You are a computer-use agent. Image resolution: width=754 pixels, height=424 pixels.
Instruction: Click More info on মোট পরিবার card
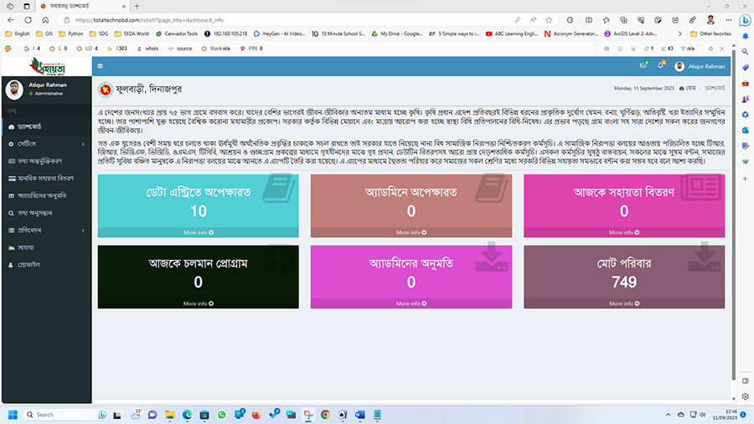click(x=624, y=303)
